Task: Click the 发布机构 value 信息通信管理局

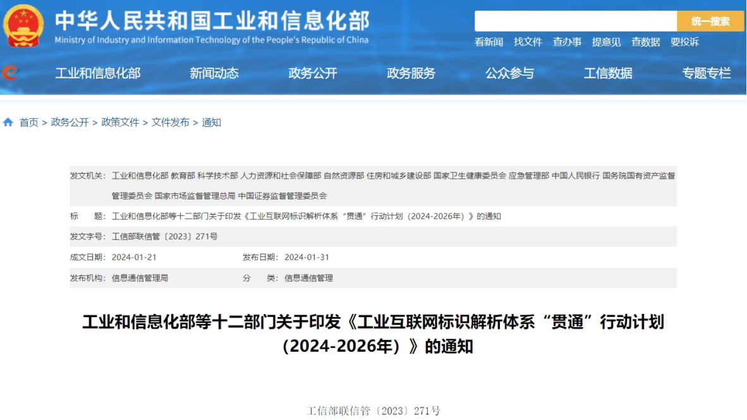Action: (140, 278)
